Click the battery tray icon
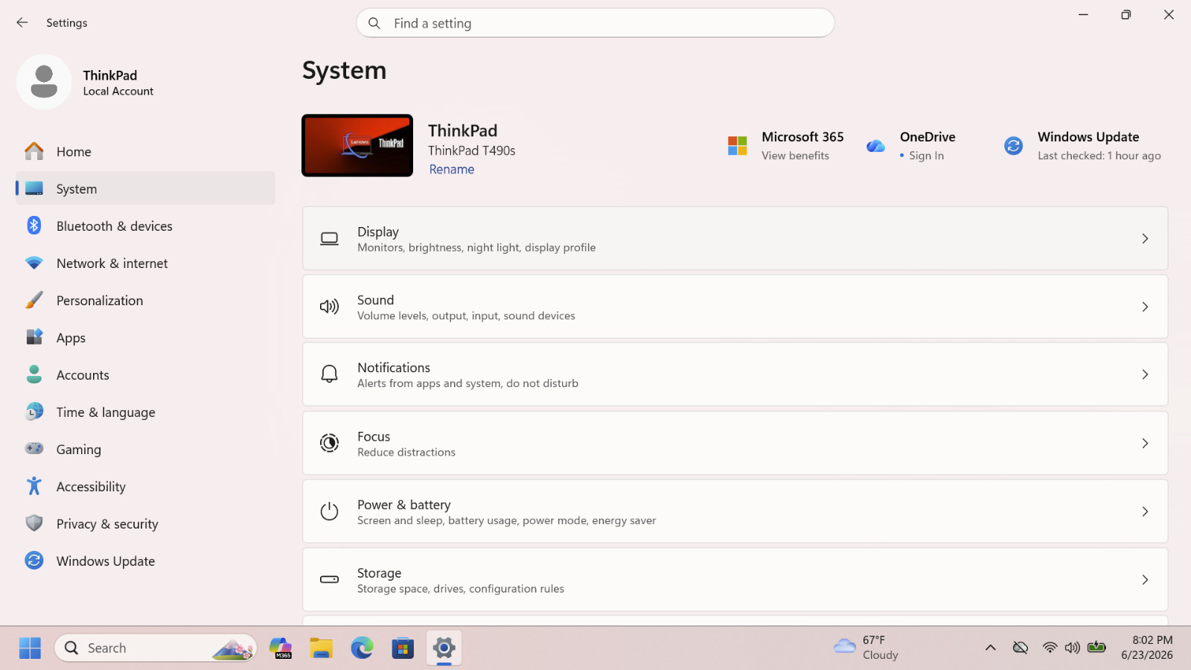Screen dimensions: 1191x670 (1096, 647)
